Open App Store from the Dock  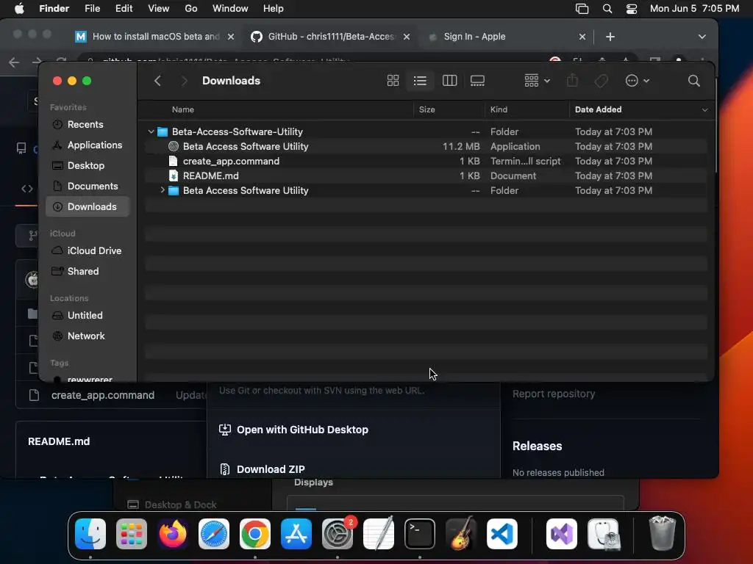click(296, 534)
